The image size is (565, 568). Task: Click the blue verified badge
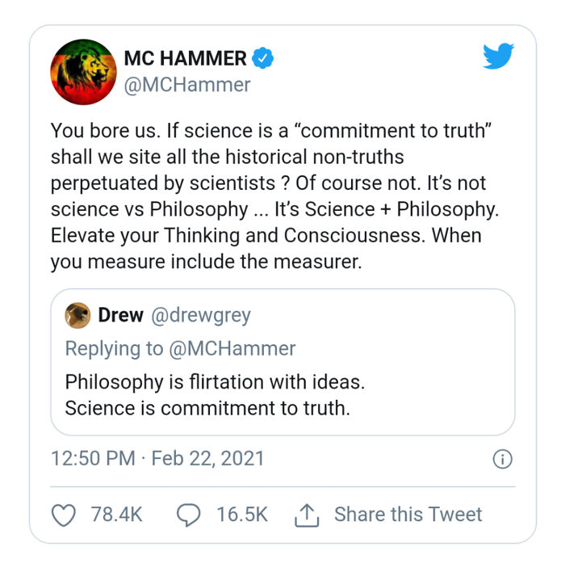264,58
